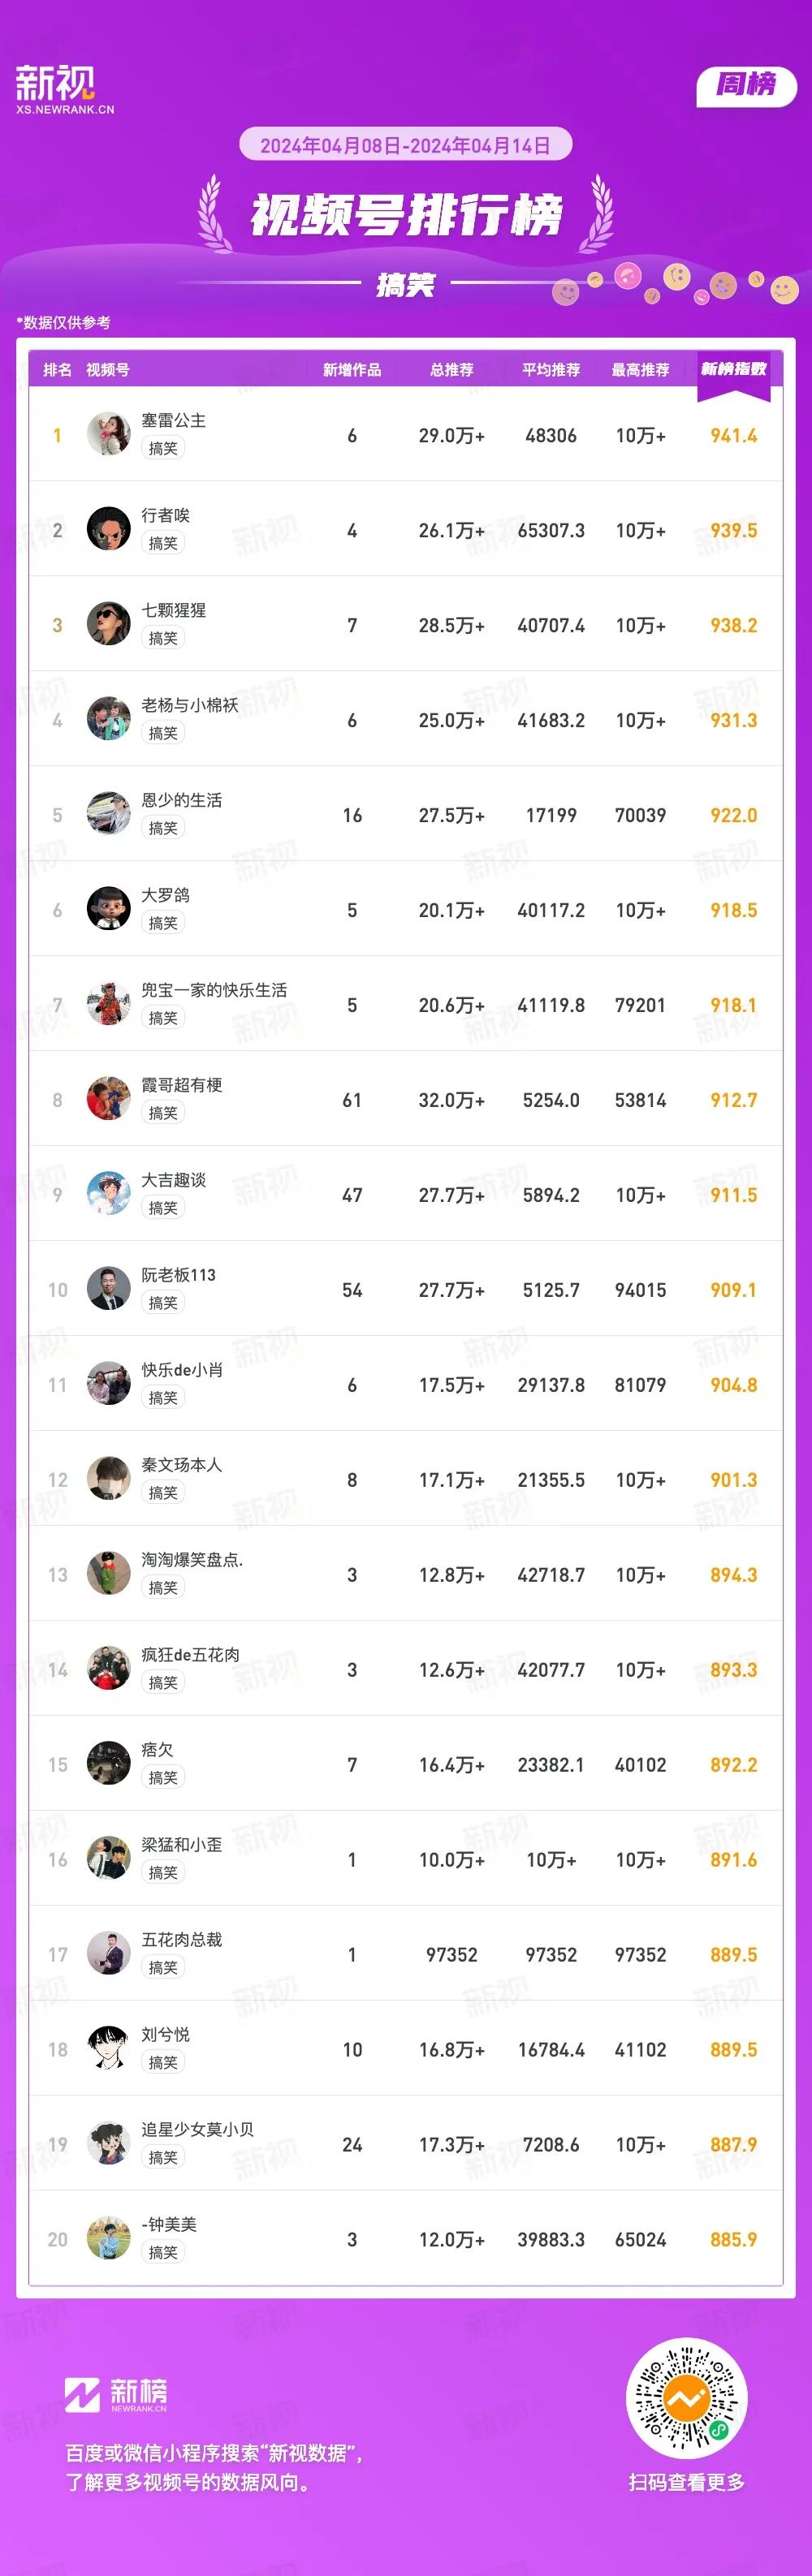Open the 追星少女莫小贝 account name
This screenshot has width=812, height=2576.
(198, 2129)
